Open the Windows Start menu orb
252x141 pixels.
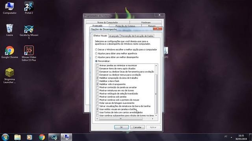pyautogui.click(x=5, y=137)
